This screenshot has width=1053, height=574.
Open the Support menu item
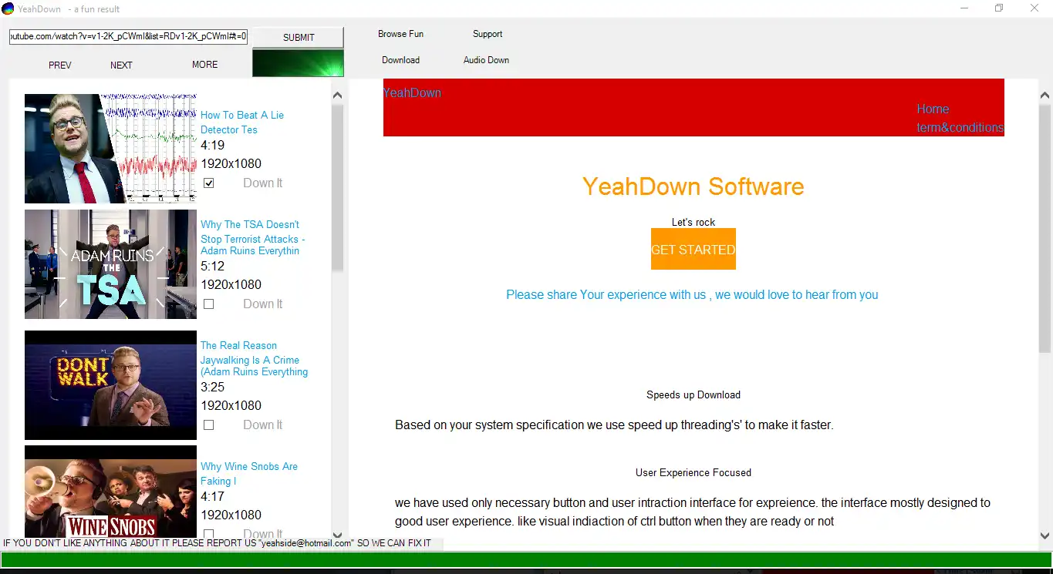[x=488, y=34]
